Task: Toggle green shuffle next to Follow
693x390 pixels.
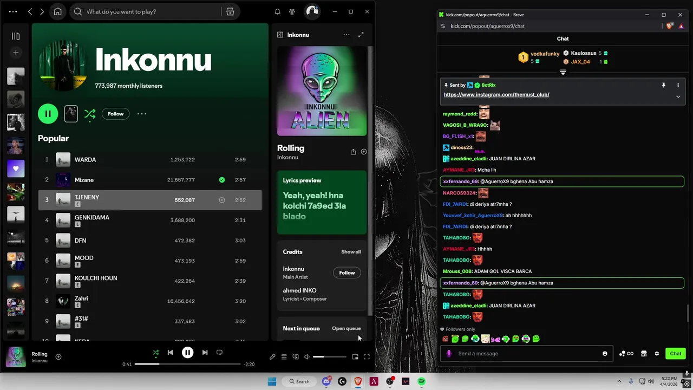Action: click(x=90, y=114)
